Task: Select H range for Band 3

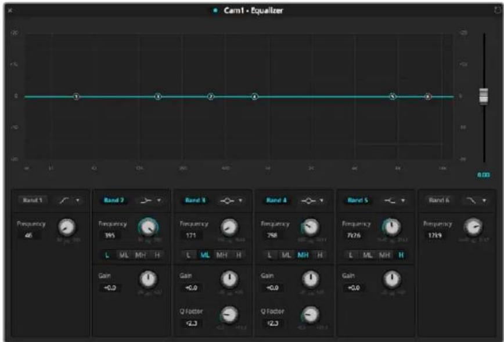Action: pyautogui.click(x=239, y=255)
